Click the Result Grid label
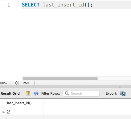This screenshot has width=131, height=119. (10, 93)
